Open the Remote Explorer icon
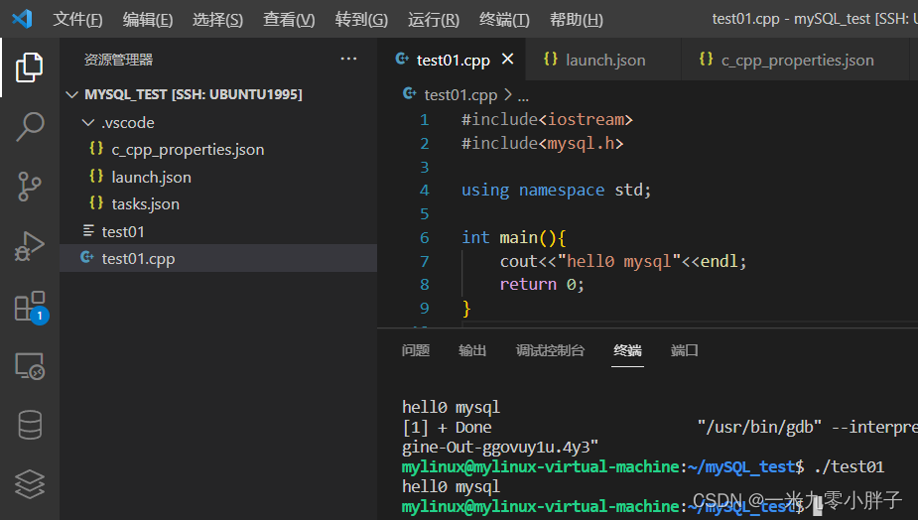 coord(30,365)
